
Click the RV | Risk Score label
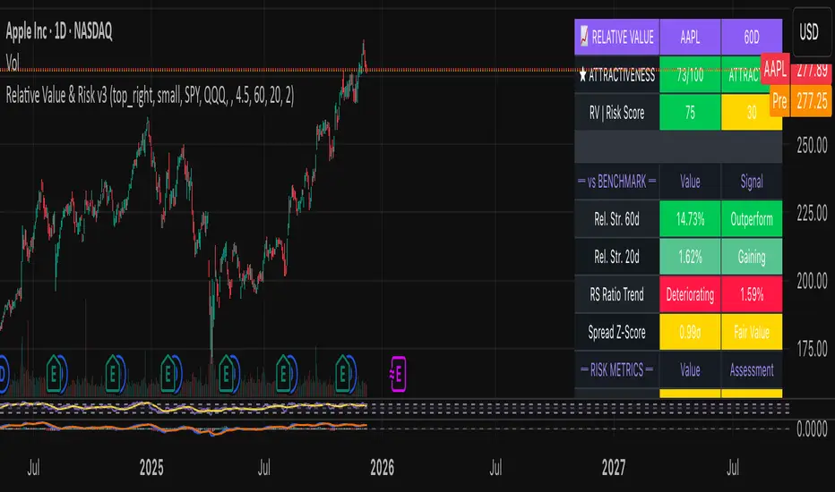616,112
